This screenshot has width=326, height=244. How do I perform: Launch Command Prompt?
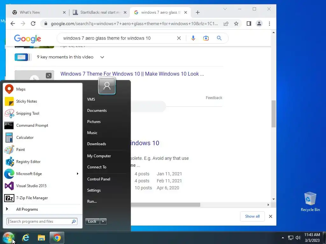pos(42,125)
